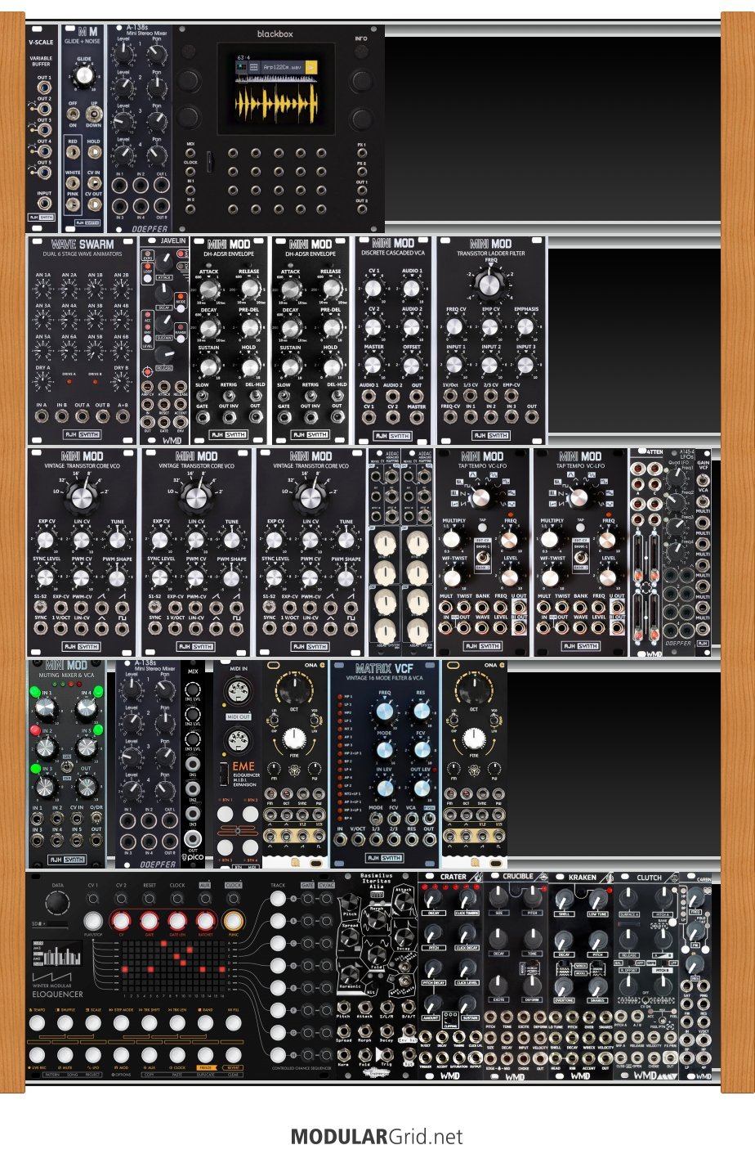Click the Eloquencer LIVE REC button
Screen dimensions: 755x1154
coord(37,1055)
